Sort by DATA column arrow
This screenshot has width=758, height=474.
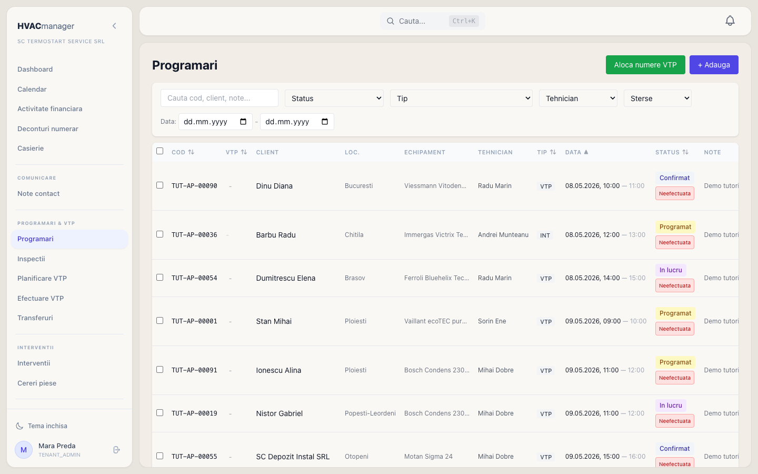coord(586,152)
